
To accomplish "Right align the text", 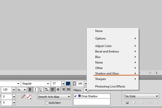I will [63, 89].
